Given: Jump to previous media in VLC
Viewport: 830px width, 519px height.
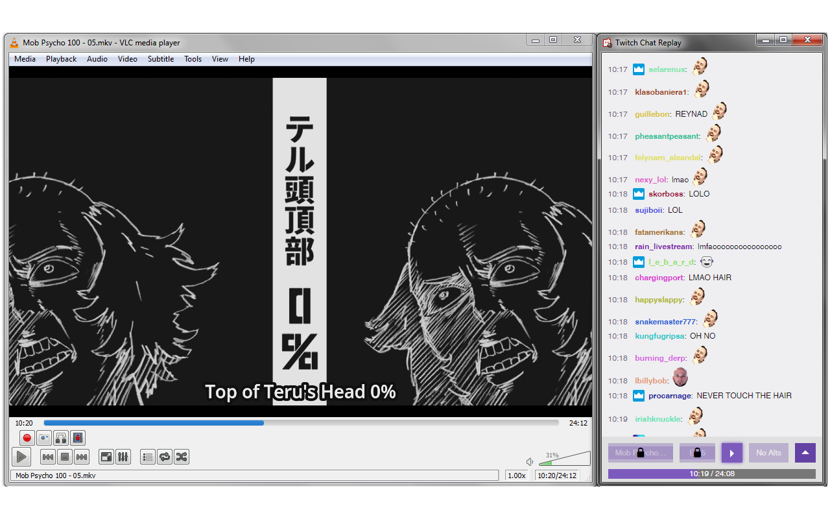Looking at the screenshot, I should (x=48, y=457).
